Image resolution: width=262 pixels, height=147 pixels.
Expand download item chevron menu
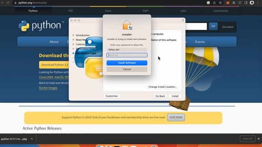32,139
